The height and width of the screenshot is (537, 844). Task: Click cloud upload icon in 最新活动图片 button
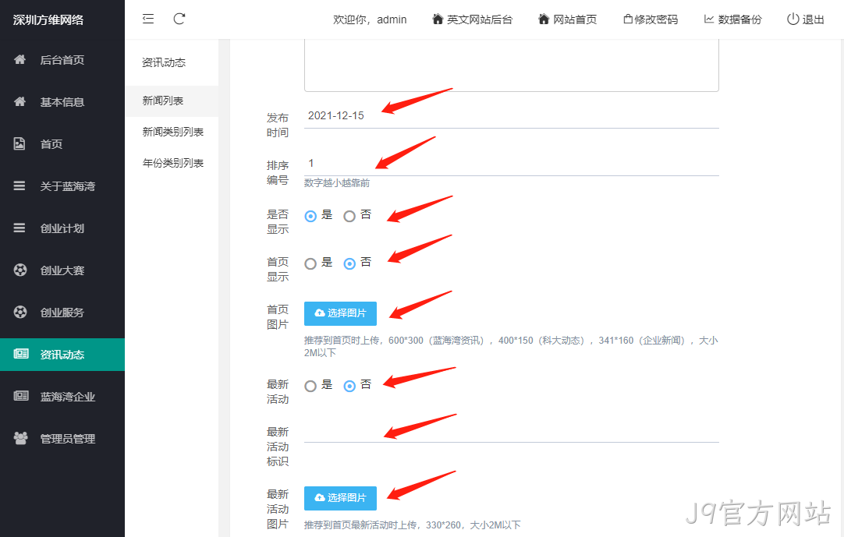[320, 498]
